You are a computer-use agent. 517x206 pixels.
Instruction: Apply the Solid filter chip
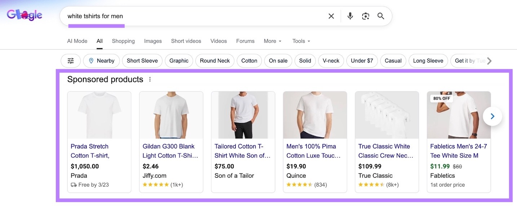click(305, 61)
